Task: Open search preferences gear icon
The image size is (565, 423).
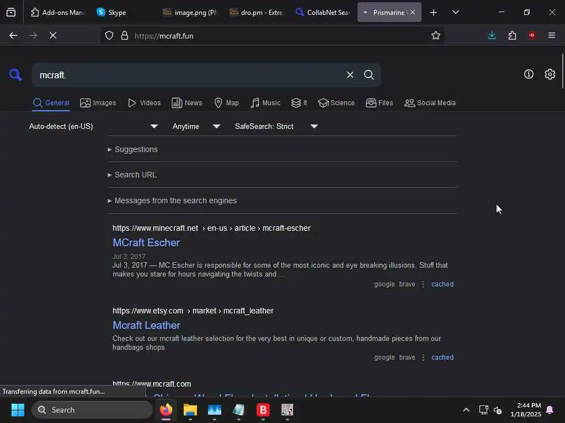Action: [550, 74]
